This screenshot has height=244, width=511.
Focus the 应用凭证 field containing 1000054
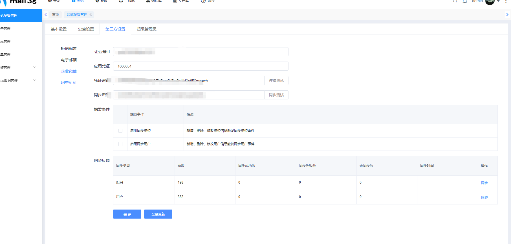click(x=201, y=66)
